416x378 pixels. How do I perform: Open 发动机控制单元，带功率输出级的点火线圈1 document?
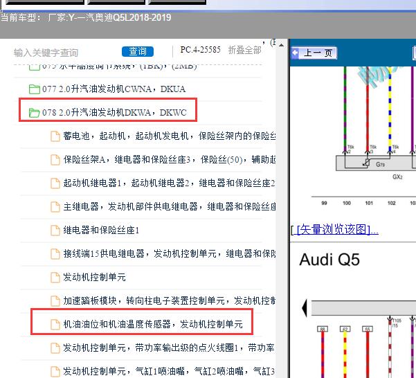[x=170, y=348]
